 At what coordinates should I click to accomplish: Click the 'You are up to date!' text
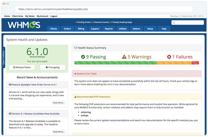(x=37, y=61)
